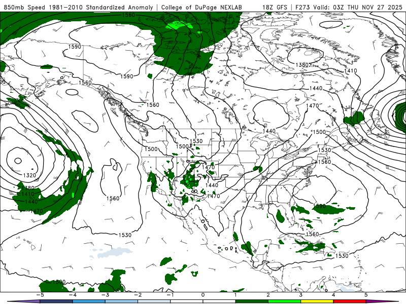Click the "5" colorbar tick label
This screenshot has height=304, width=406.
[x=366, y=295]
